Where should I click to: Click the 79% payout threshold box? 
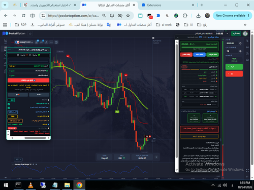coord(13,117)
